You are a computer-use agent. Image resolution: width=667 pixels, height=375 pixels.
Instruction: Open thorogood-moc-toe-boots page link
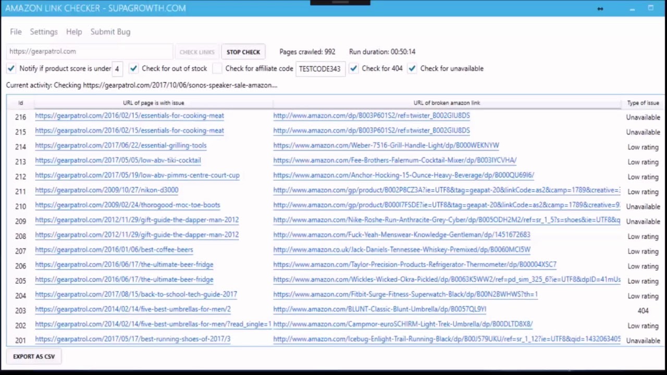(x=127, y=205)
